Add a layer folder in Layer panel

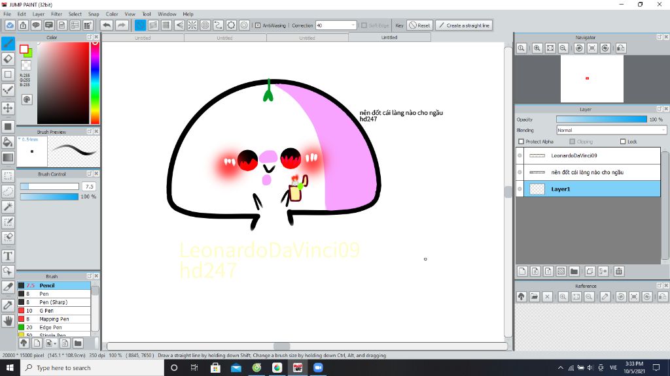[574, 271]
